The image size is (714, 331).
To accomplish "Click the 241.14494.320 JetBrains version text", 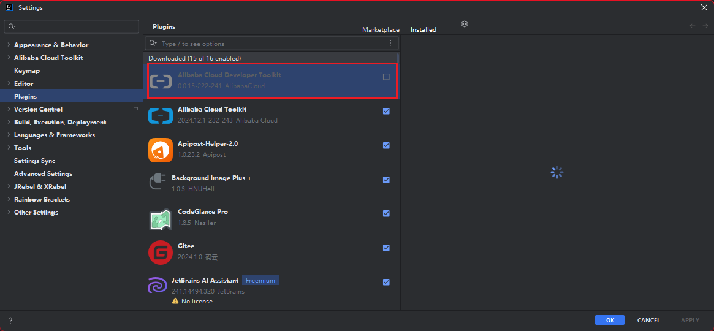I will click(208, 291).
